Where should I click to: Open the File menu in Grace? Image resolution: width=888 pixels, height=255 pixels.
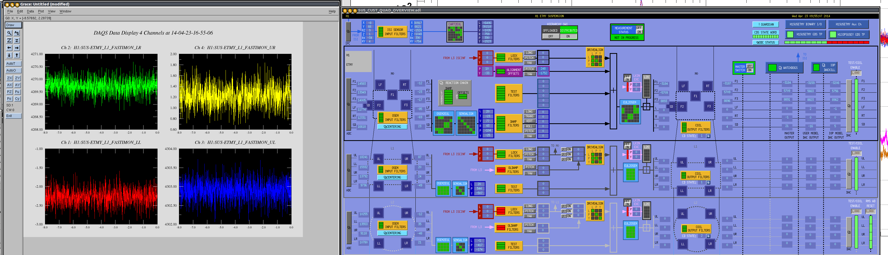click(10, 11)
